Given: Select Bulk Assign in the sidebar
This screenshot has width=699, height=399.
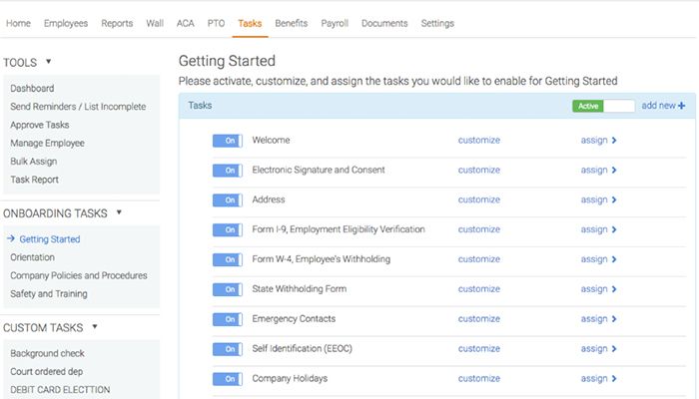Looking at the screenshot, I should coord(33,162).
